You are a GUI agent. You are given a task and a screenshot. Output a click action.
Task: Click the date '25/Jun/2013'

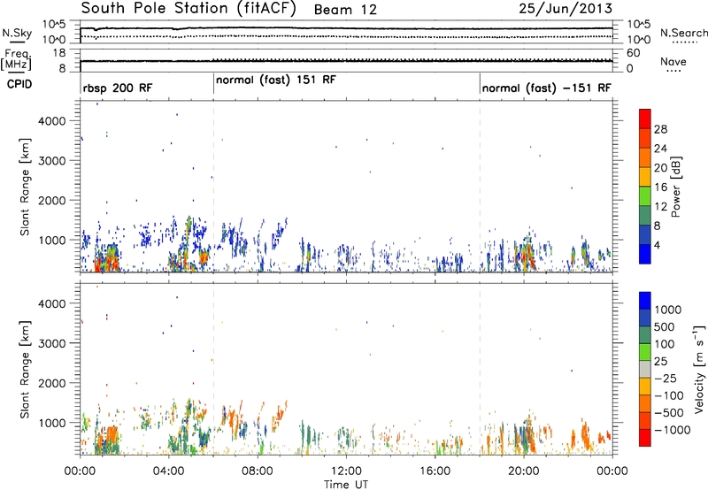(566, 8)
